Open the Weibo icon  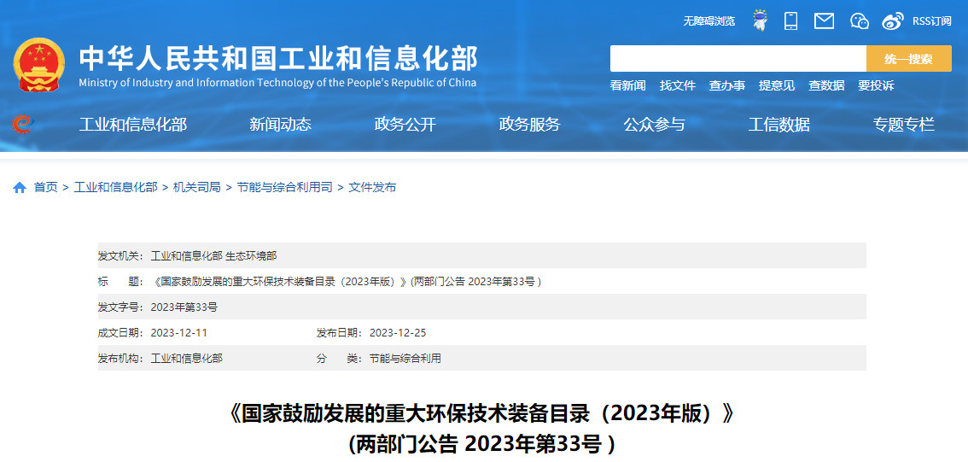pyautogui.click(x=893, y=20)
